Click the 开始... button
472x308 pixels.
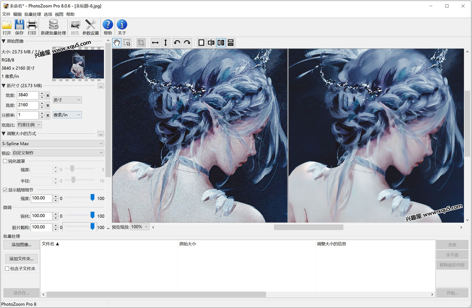(x=452, y=293)
